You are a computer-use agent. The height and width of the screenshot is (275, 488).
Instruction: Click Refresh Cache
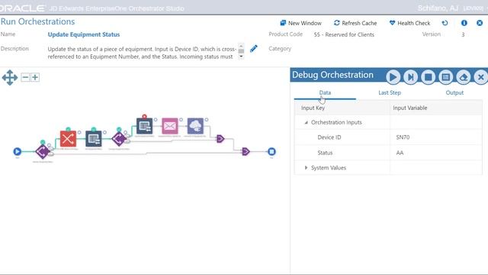click(355, 23)
